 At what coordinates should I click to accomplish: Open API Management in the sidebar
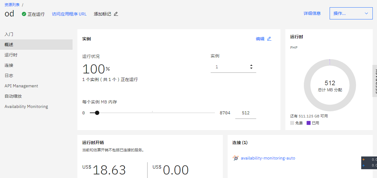[21, 86]
